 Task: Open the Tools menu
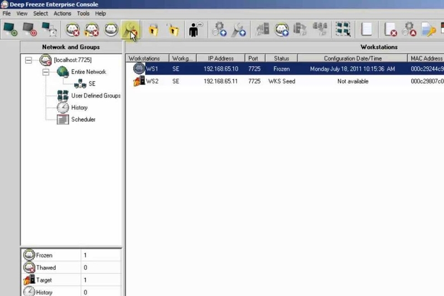click(x=83, y=13)
